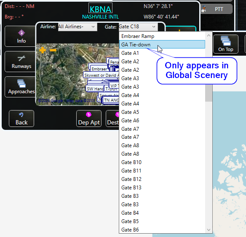Go Back using the arrow button
Image resolution: width=246 pixels, height=237 pixels.
tap(21, 118)
